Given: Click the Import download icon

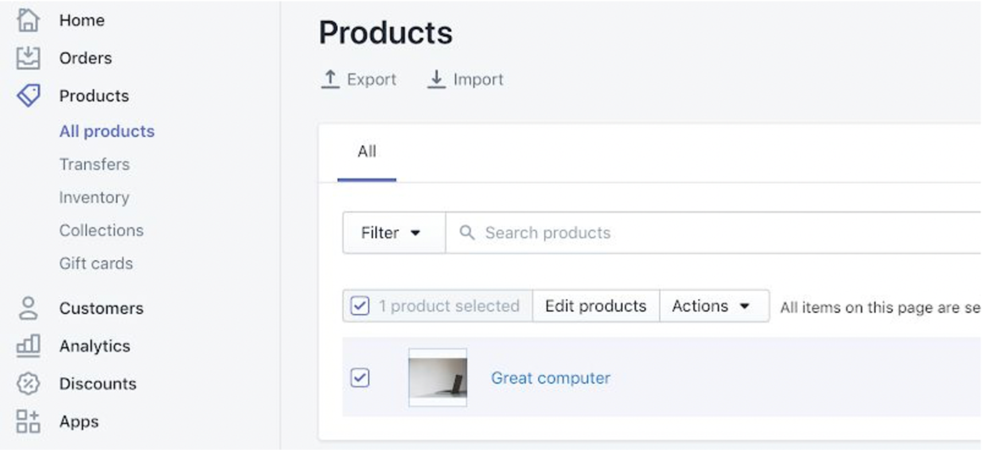Looking at the screenshot, I should coord(437,79).
